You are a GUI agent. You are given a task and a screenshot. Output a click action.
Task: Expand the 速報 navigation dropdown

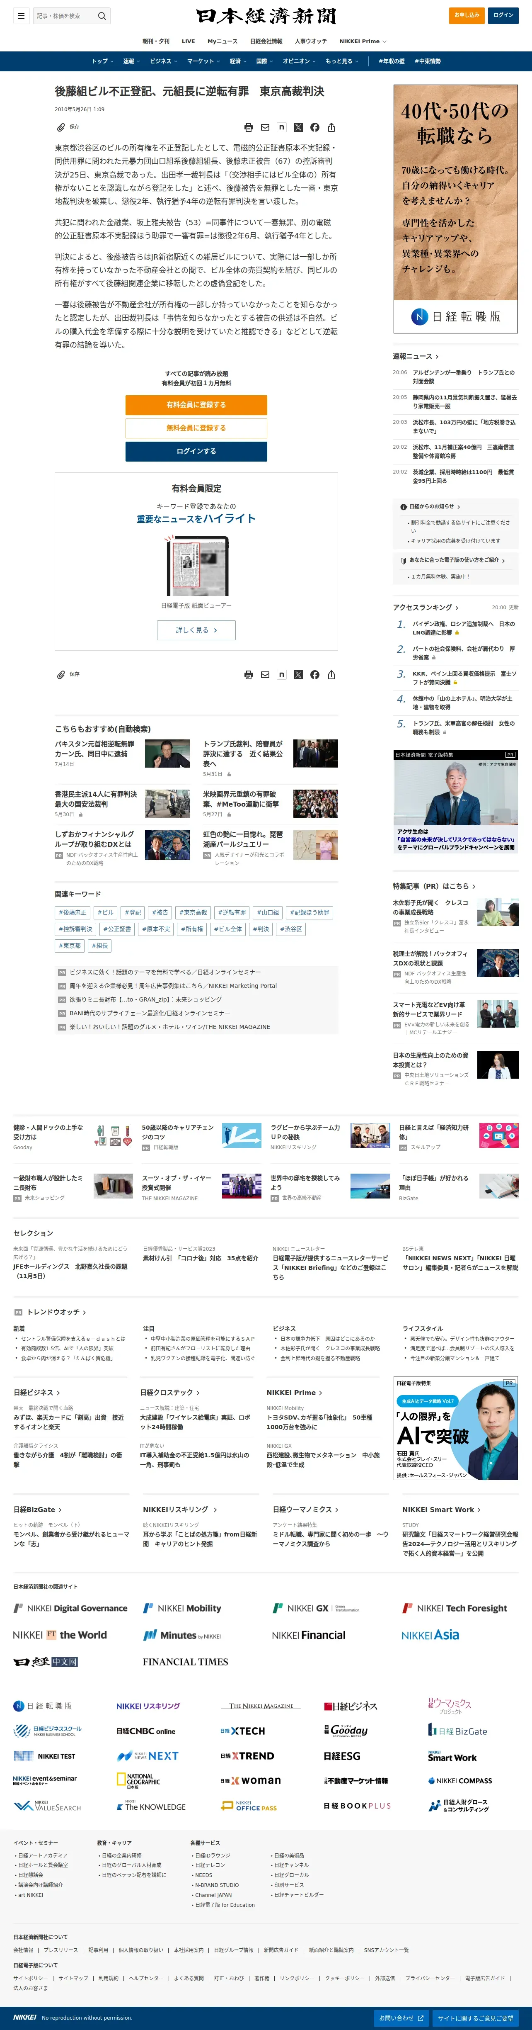click(x=131, y=61)
